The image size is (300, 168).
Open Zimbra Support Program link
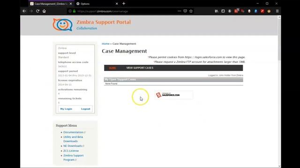(73, 158)
